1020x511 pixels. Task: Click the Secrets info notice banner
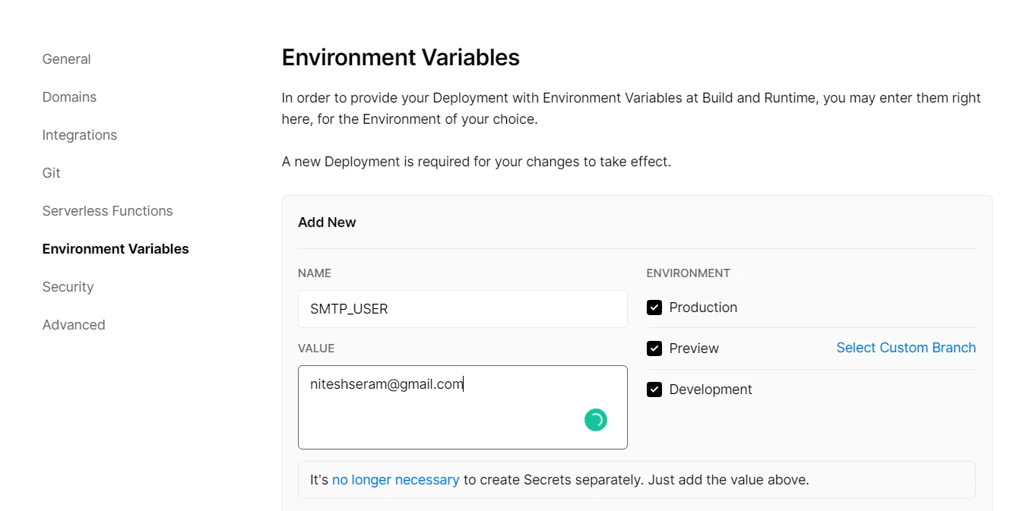637,479
